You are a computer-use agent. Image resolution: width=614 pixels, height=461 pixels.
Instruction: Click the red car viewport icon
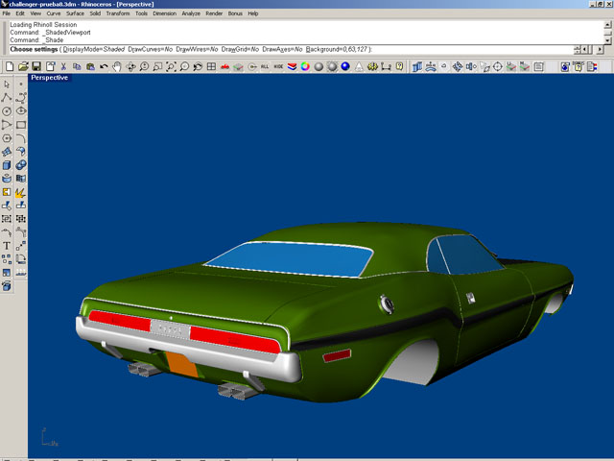coord(224,66)
